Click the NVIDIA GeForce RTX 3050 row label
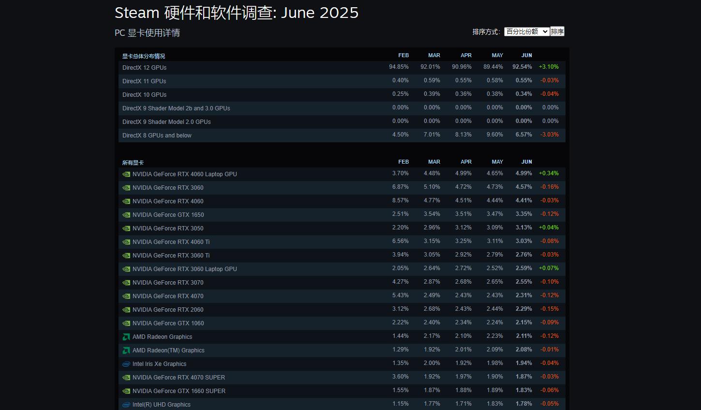This screenshot has width=701, height=410. click(168, 228)
